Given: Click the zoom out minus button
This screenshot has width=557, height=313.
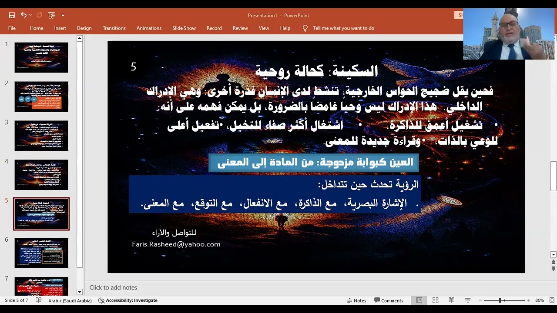Looking at the screenshot, I should (480, 300).
